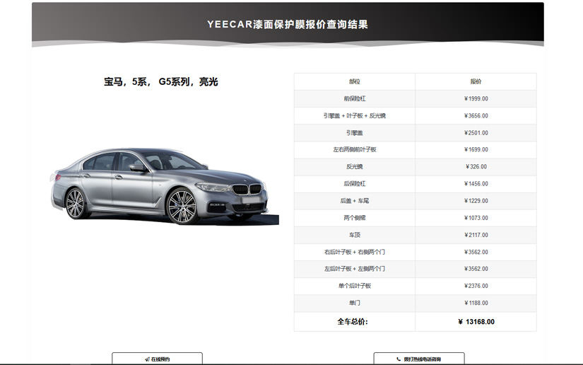Select the 车顶 part cell
This screenshot has height=365, width=583.
(355, 235)
